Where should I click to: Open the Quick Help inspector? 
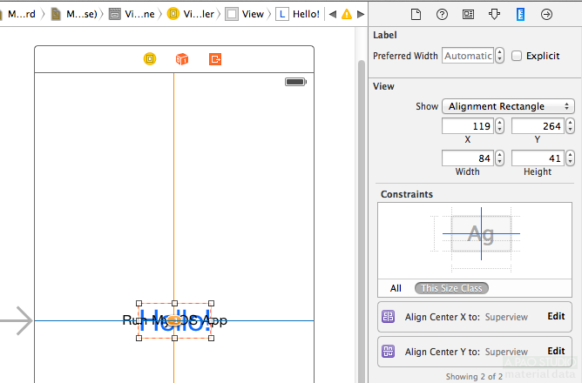tap(442, 14)
